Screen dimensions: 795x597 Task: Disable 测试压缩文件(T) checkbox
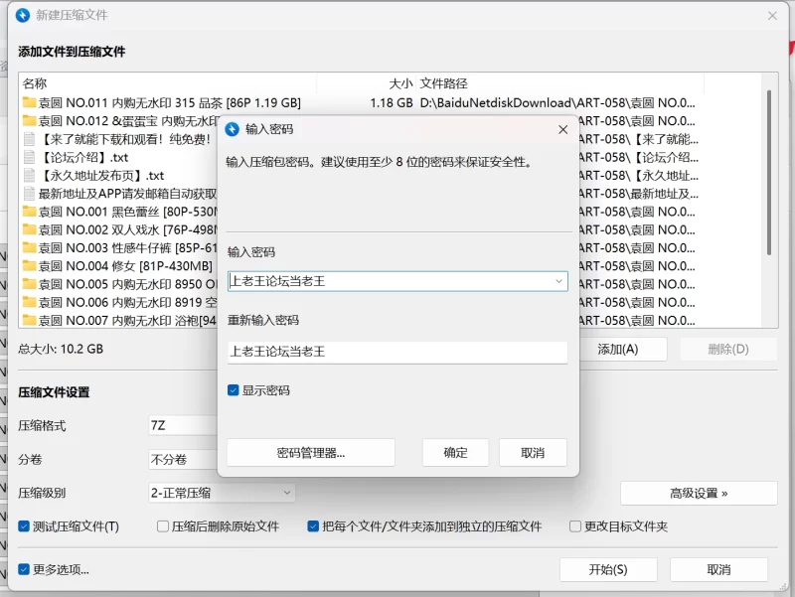(x=24, y=526)
